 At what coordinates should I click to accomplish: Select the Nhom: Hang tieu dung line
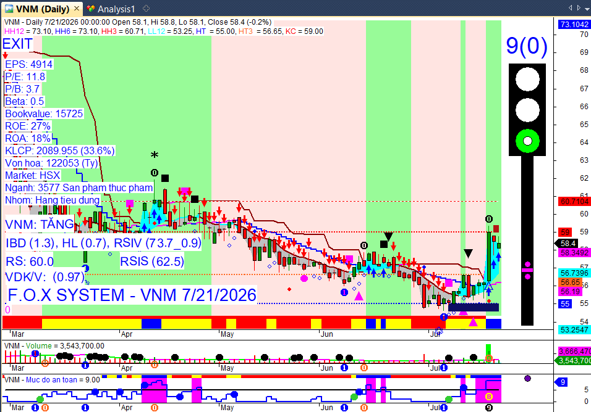52,200
